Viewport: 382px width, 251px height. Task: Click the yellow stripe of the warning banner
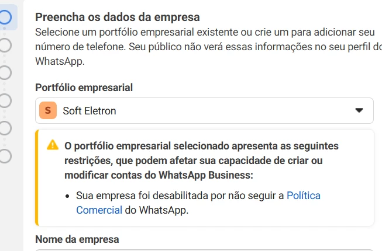(37, 177)
